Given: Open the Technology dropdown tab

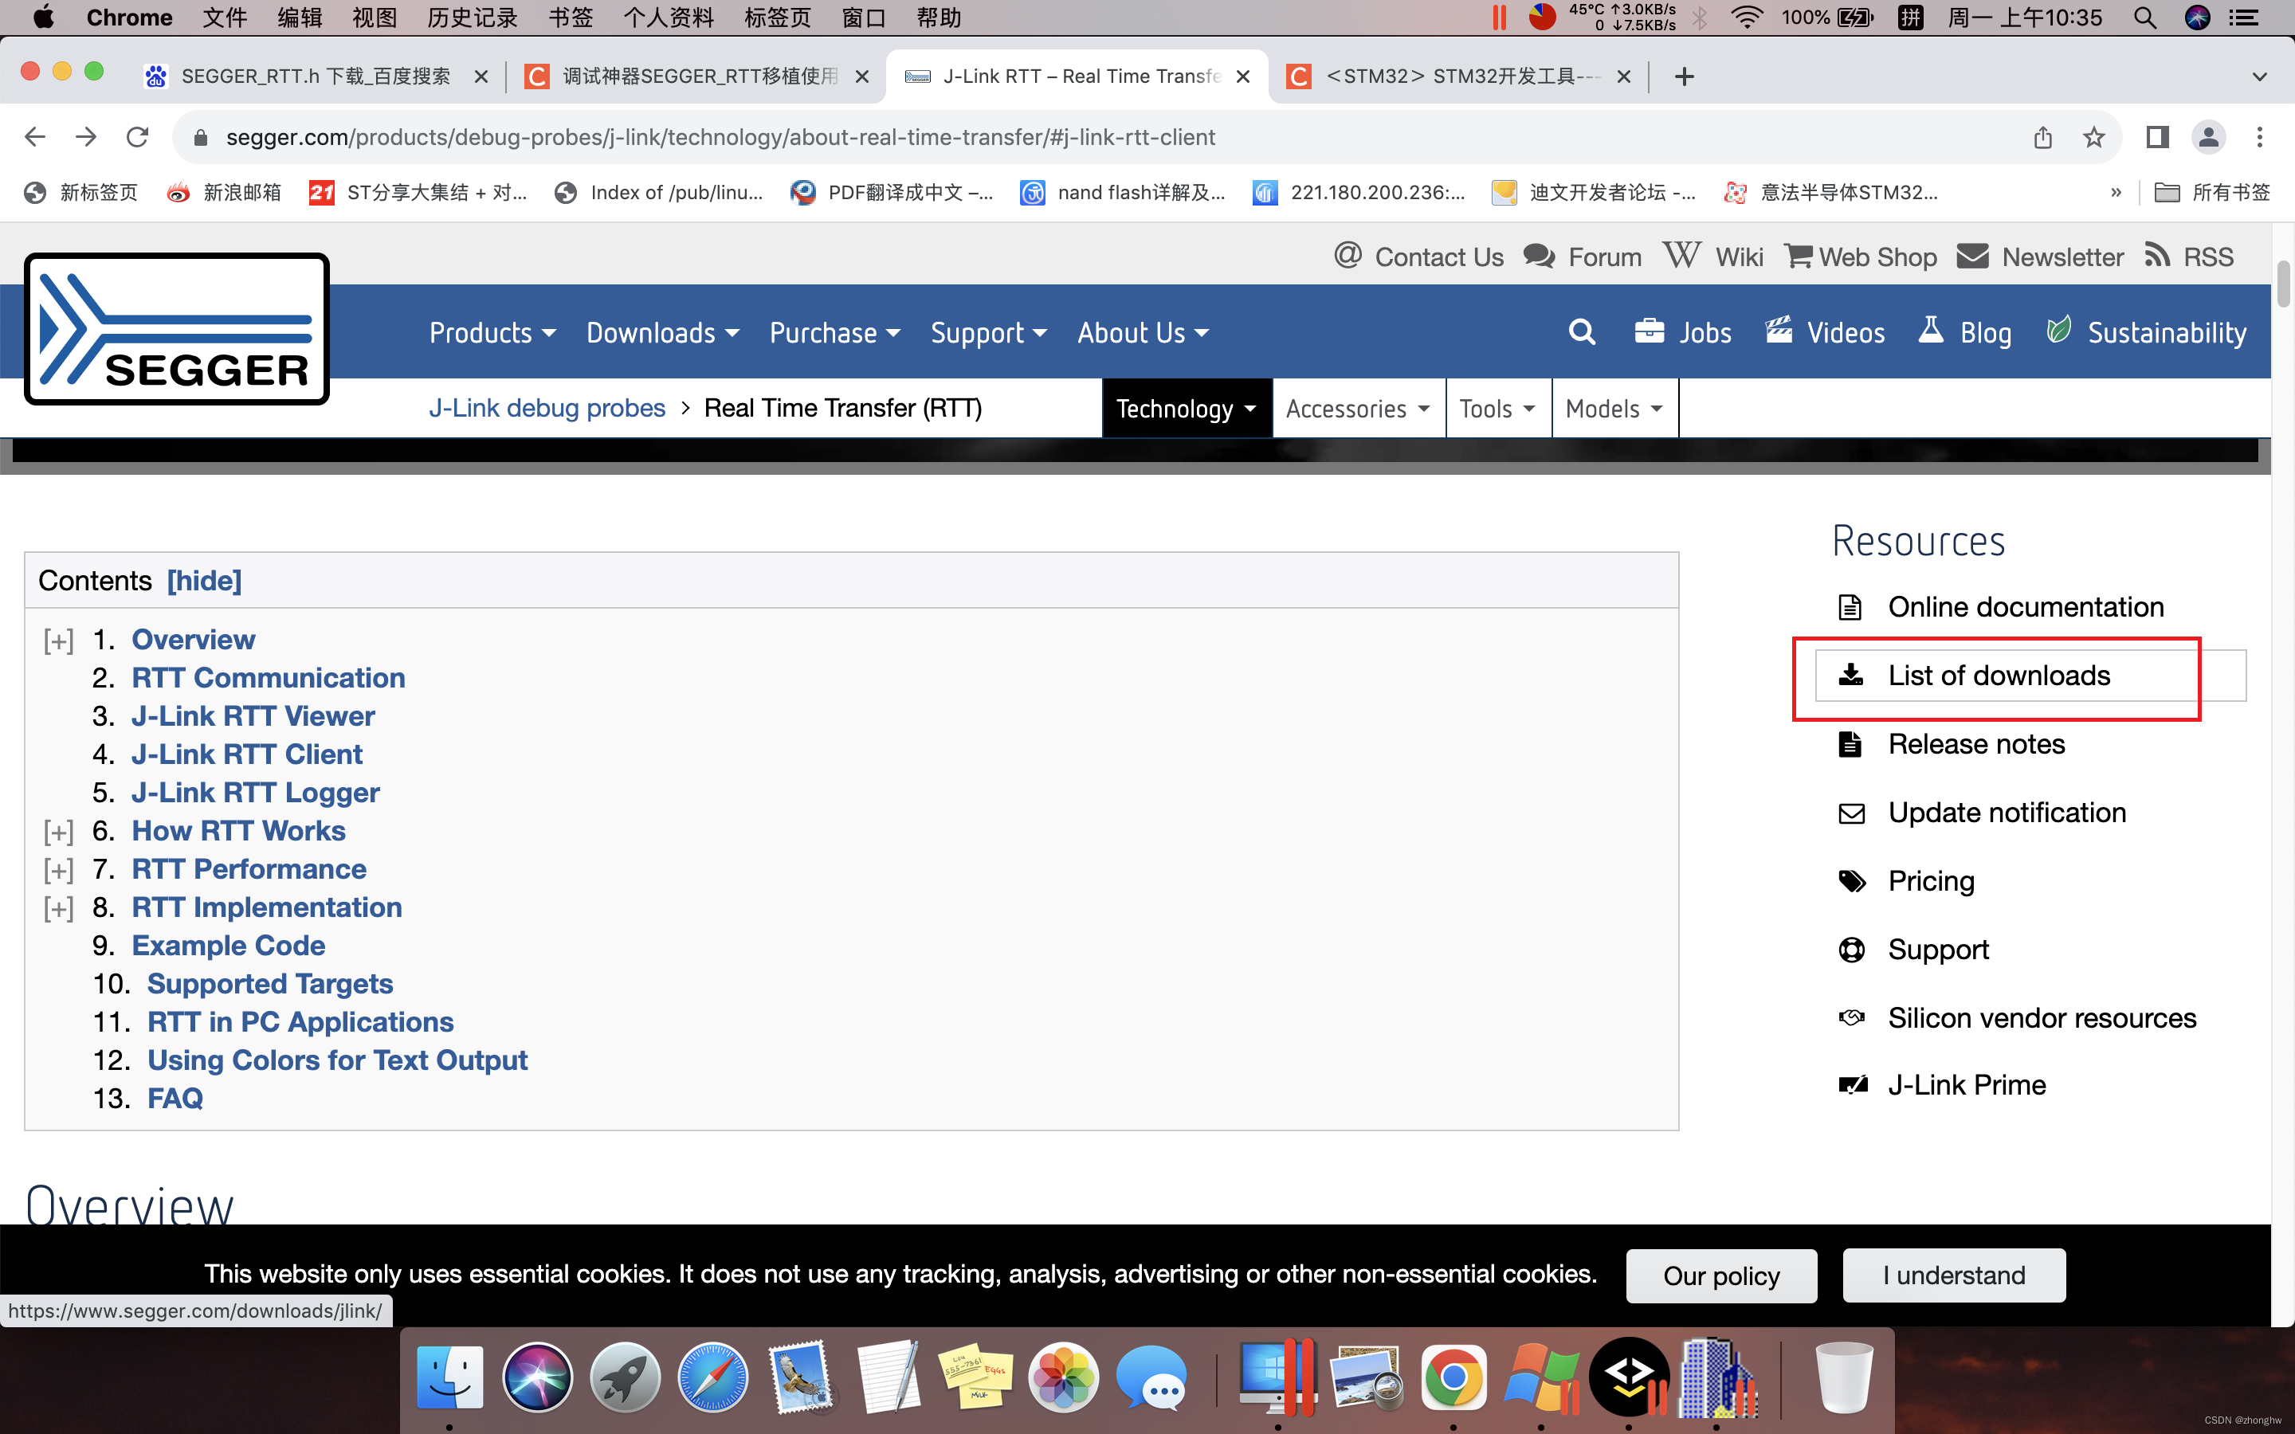Looking at the screenshot, I should (x=1186, y=409).
